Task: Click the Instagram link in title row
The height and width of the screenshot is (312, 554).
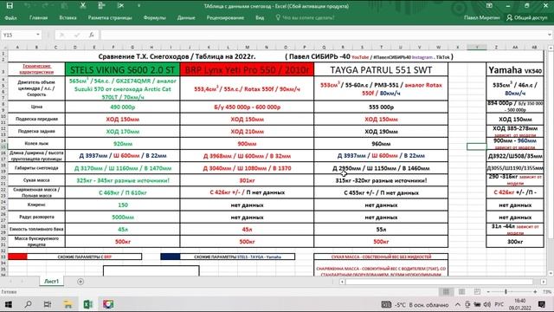Action: coord(422,57)
